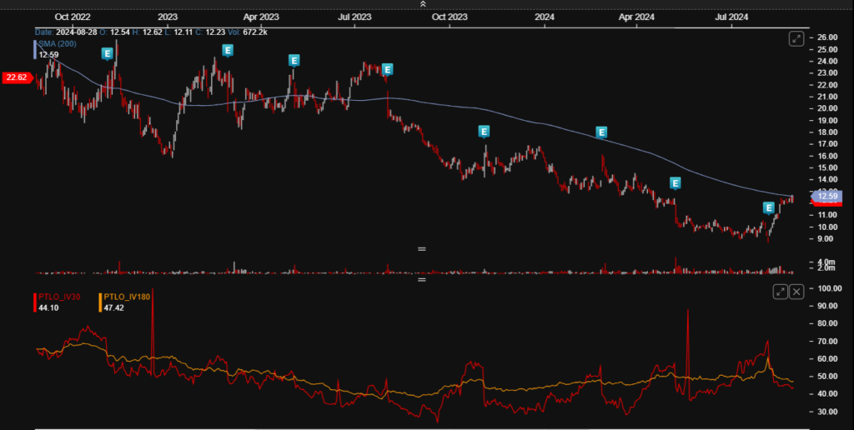The image size is (854, 430).
Task: Click the Date: 2024-08-28 readout
Action: [x=66, y=32]
